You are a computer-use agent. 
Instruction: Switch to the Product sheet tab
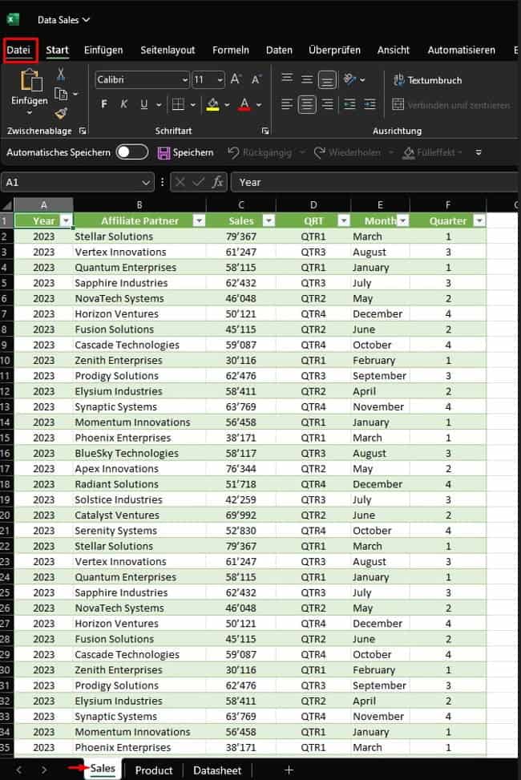pos(154,770)
